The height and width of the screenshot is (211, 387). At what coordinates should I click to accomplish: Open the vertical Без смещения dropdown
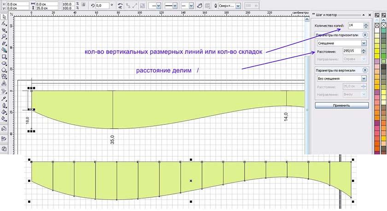(x=364, y=78)
